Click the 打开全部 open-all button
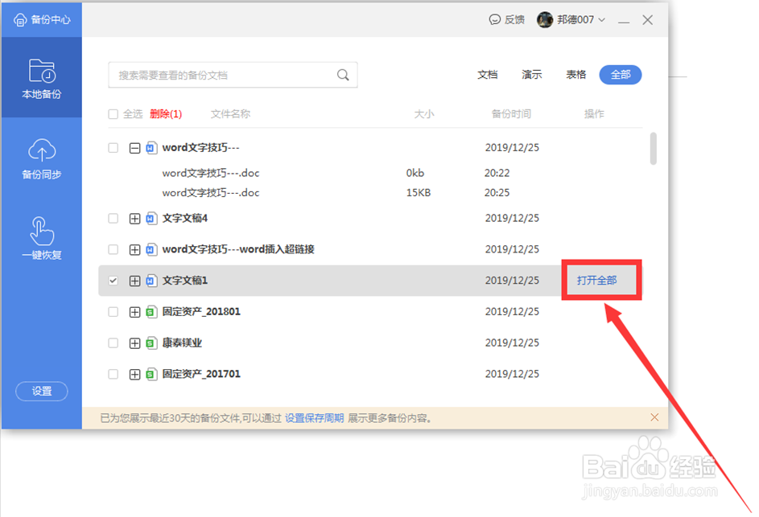 pyautogui.click(x=597, y=281)
